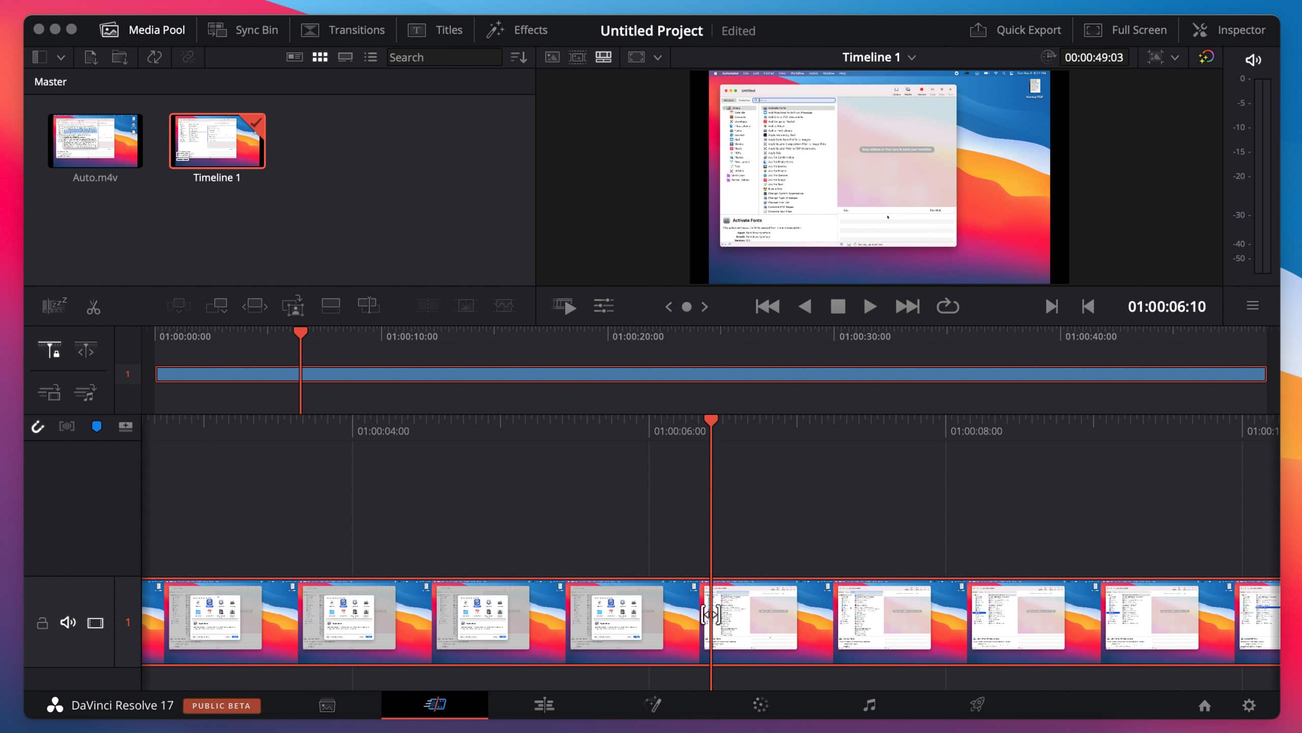1302x733 pixels.
Task: Expand the media pool bin chevron
Action: [61, 57]
